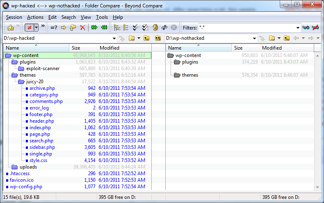Open the Filters dropdown arrow
Image resolution: width=324 pixels, height=203 pixels.
pos(298,28)
